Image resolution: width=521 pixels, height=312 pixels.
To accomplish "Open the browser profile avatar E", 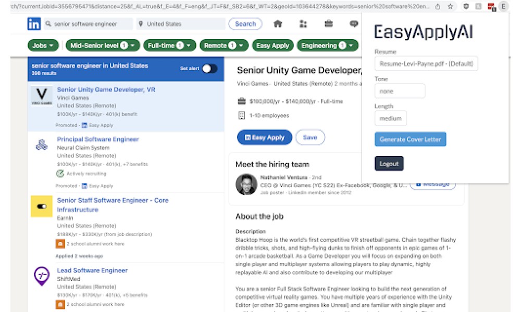I will coord(503,6).
